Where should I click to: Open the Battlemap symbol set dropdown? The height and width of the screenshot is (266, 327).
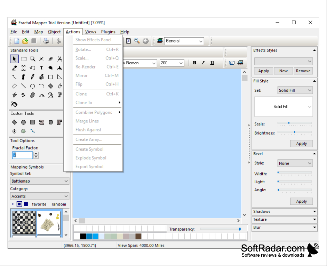click(x=40, y=181)
